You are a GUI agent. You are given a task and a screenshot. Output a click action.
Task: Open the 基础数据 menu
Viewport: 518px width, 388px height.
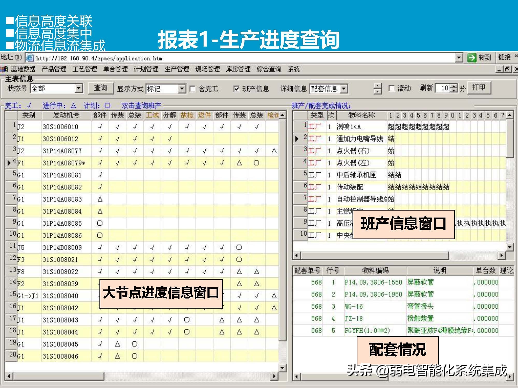click(x=23, y=69)
